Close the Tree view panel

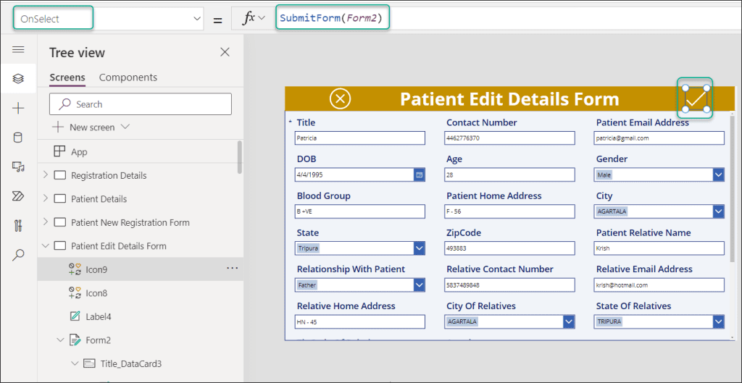pyautogui.click(x=225, y=52)
